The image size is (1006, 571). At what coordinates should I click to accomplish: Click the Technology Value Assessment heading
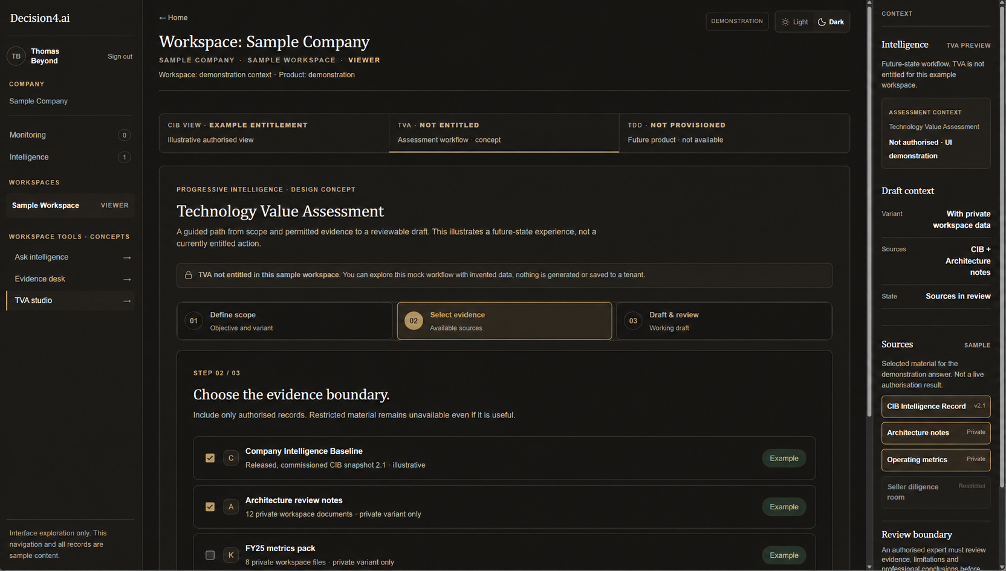coord(280,211)
